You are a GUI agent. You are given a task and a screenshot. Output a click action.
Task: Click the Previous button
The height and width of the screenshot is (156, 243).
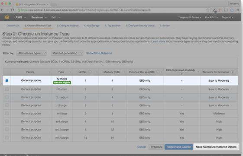click(156, 147)
